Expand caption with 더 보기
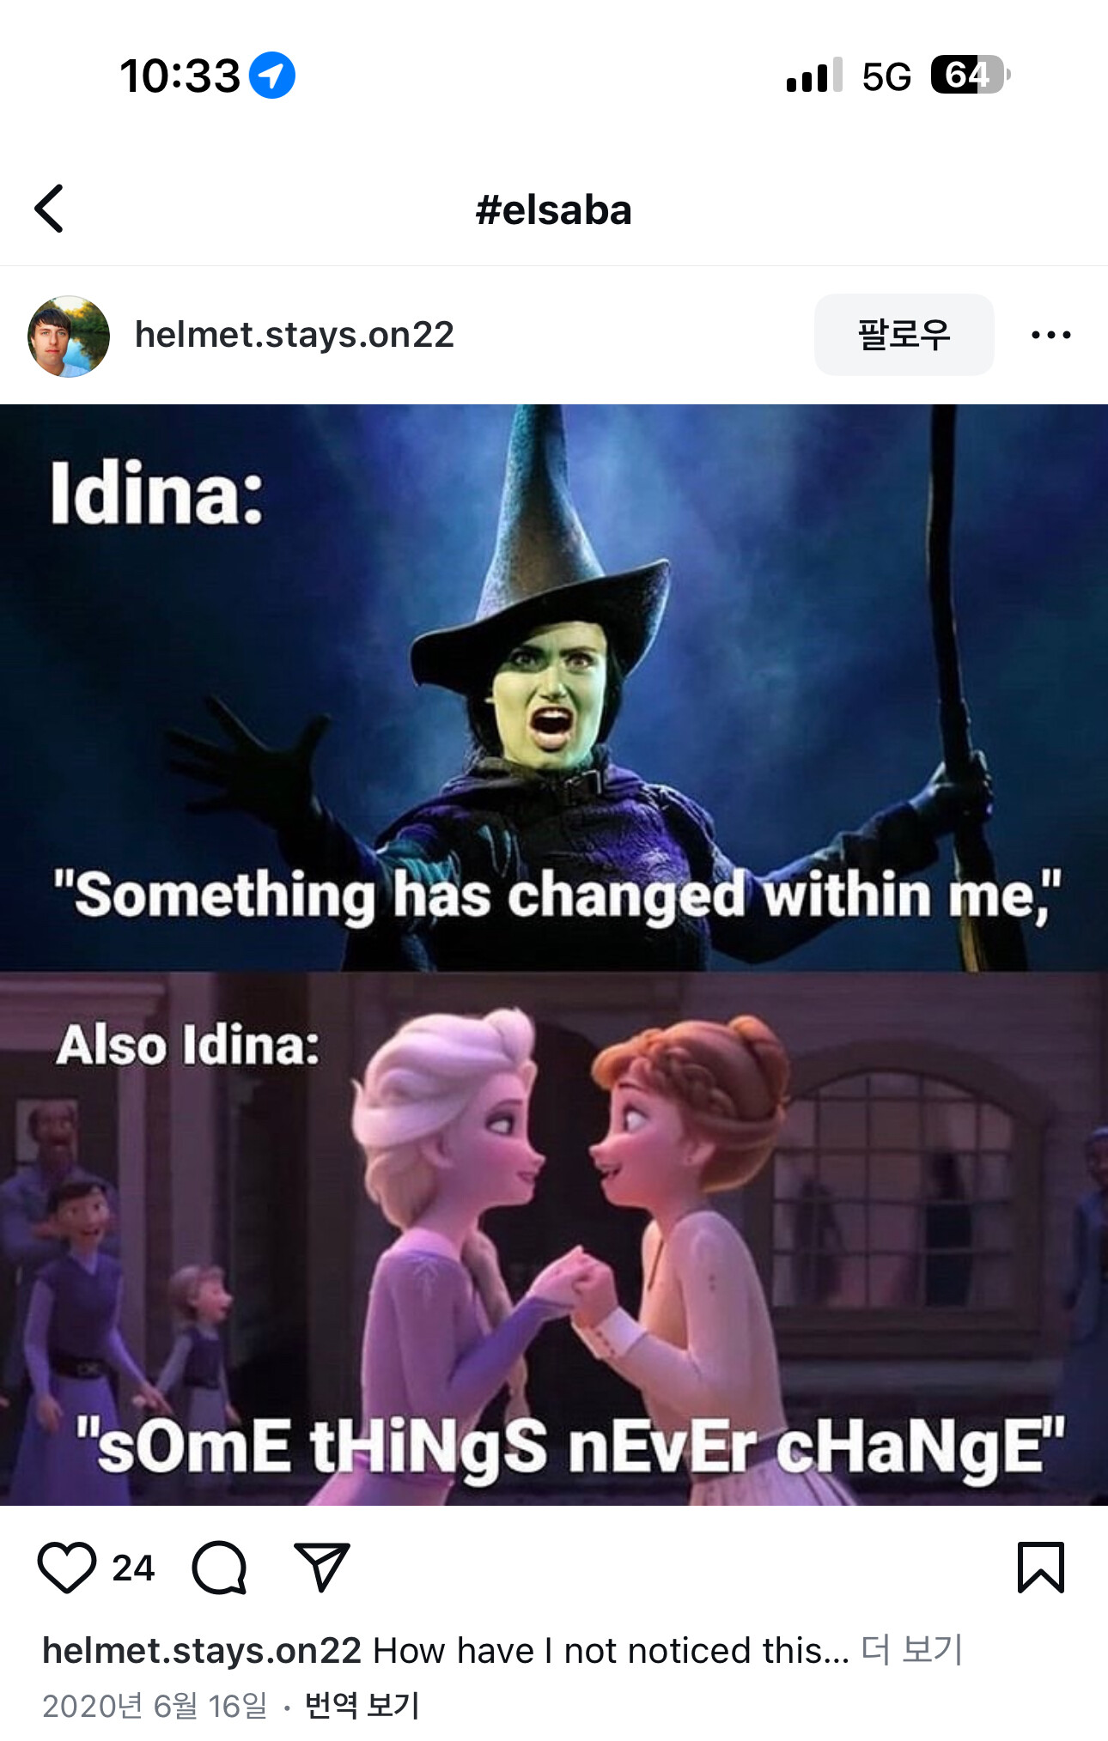The height and width of the screenshot is (1741, 1108). (911, 1650)
